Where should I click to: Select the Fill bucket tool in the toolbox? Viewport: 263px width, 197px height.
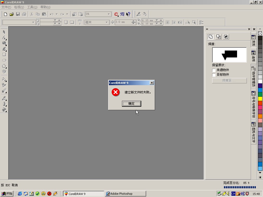click(4, 110)
